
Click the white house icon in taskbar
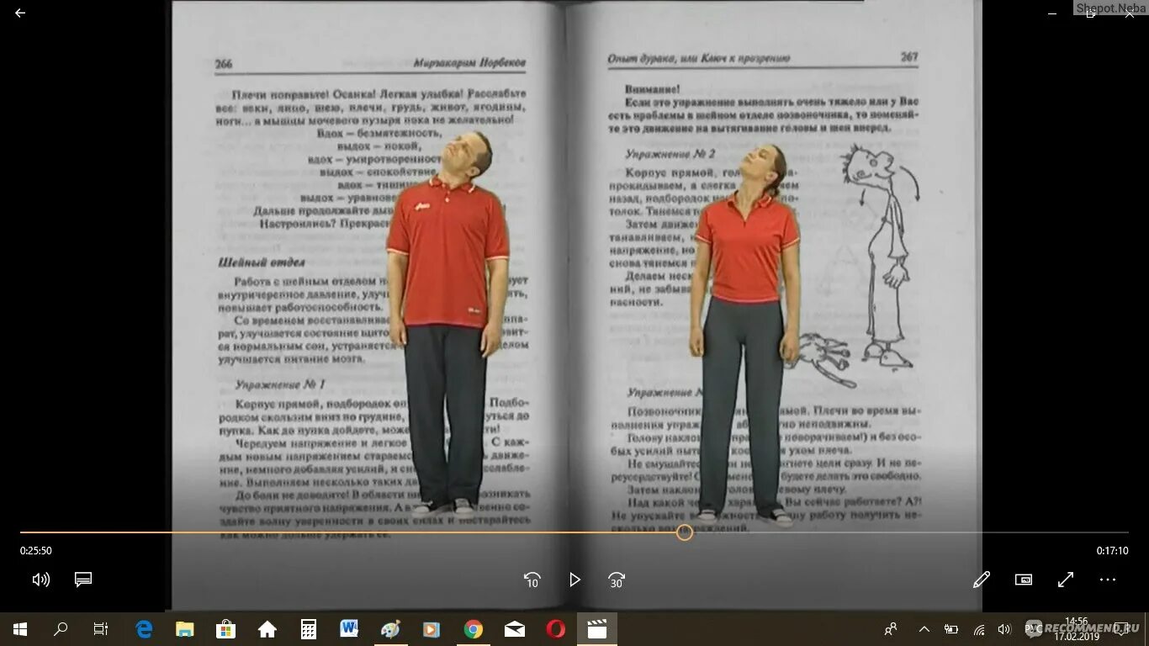coord(267,629)
